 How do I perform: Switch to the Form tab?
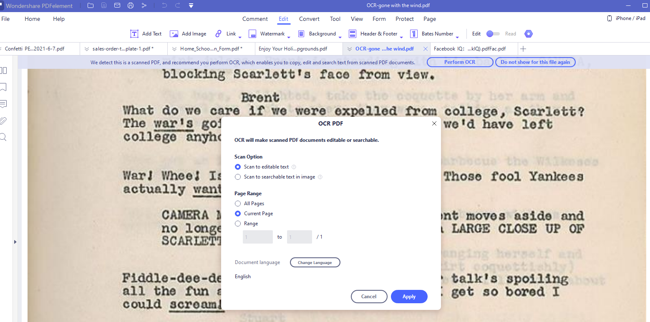(379, 19)
